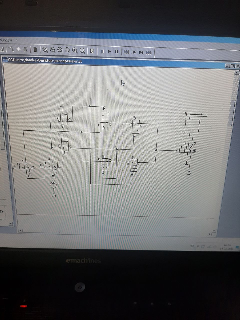This screenshot has height=320, width=240.
Task: Select the 4/2 valve below the cylinder
Action: [x=188, y=150]
